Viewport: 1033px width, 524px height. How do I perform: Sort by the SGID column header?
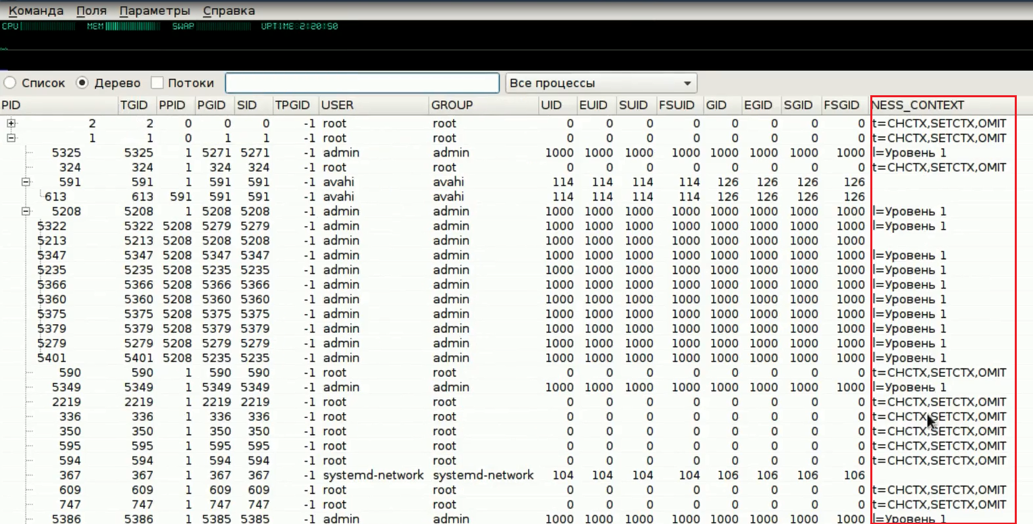pos(801,105)
